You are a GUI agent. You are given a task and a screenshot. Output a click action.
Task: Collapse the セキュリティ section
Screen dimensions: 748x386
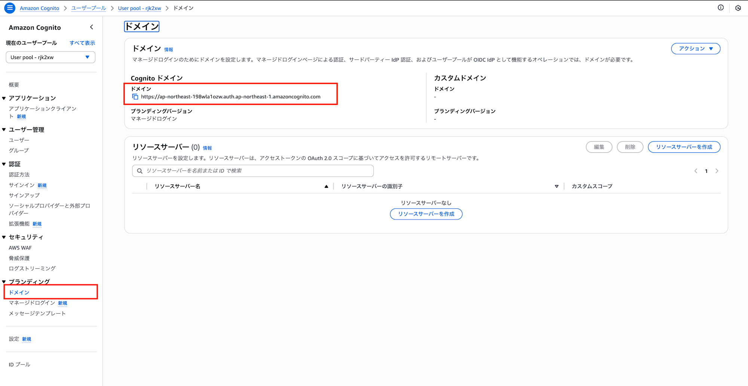[x=4, y=237]
